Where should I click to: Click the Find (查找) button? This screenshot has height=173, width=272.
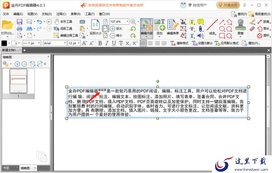click(239, 14)
